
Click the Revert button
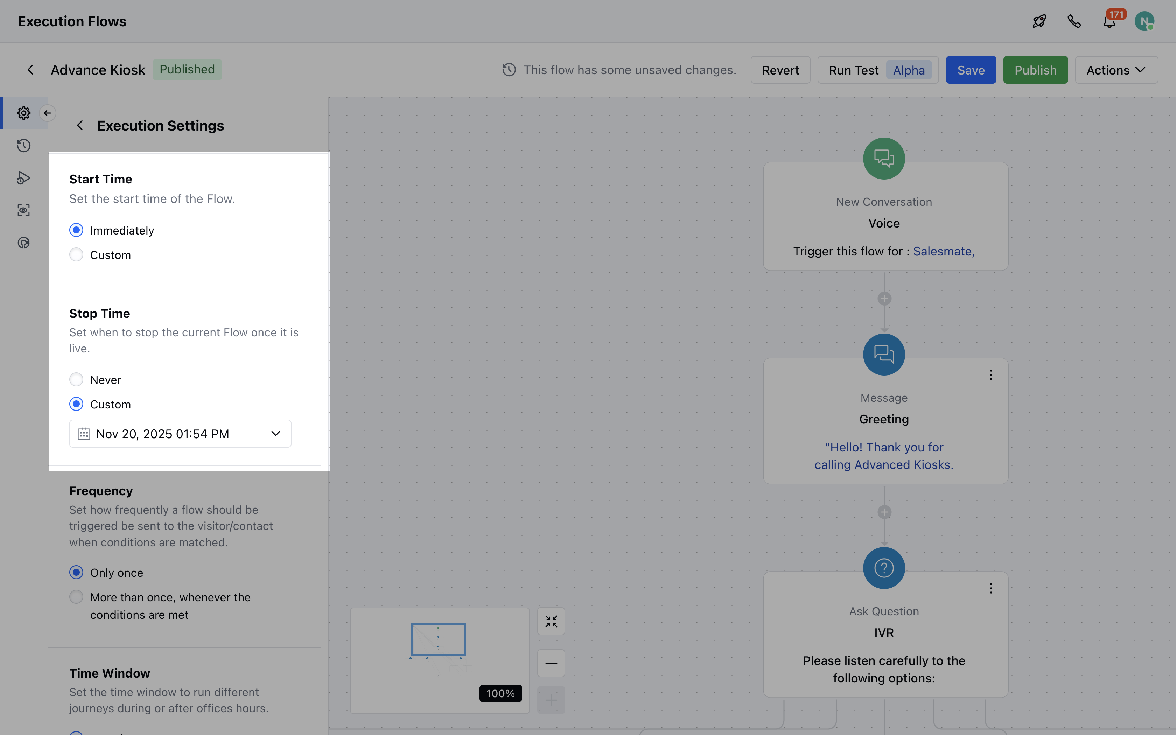(x=780, y=70)
